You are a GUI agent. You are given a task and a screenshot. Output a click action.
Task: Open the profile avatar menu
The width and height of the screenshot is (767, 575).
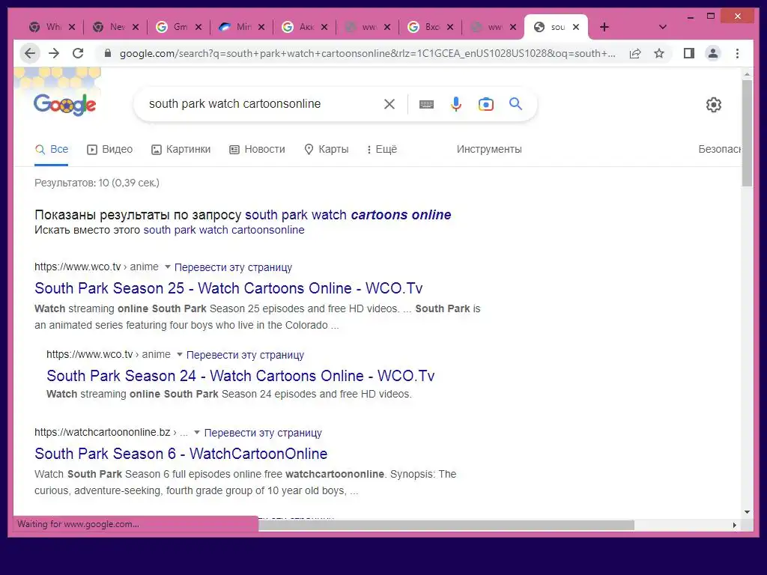713,53
